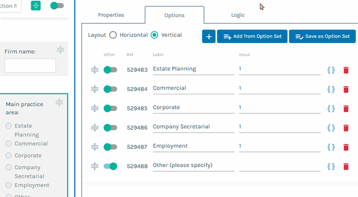Toggle Other switch for Company Secretarial

pyautogui.click(x=110, y=128)
